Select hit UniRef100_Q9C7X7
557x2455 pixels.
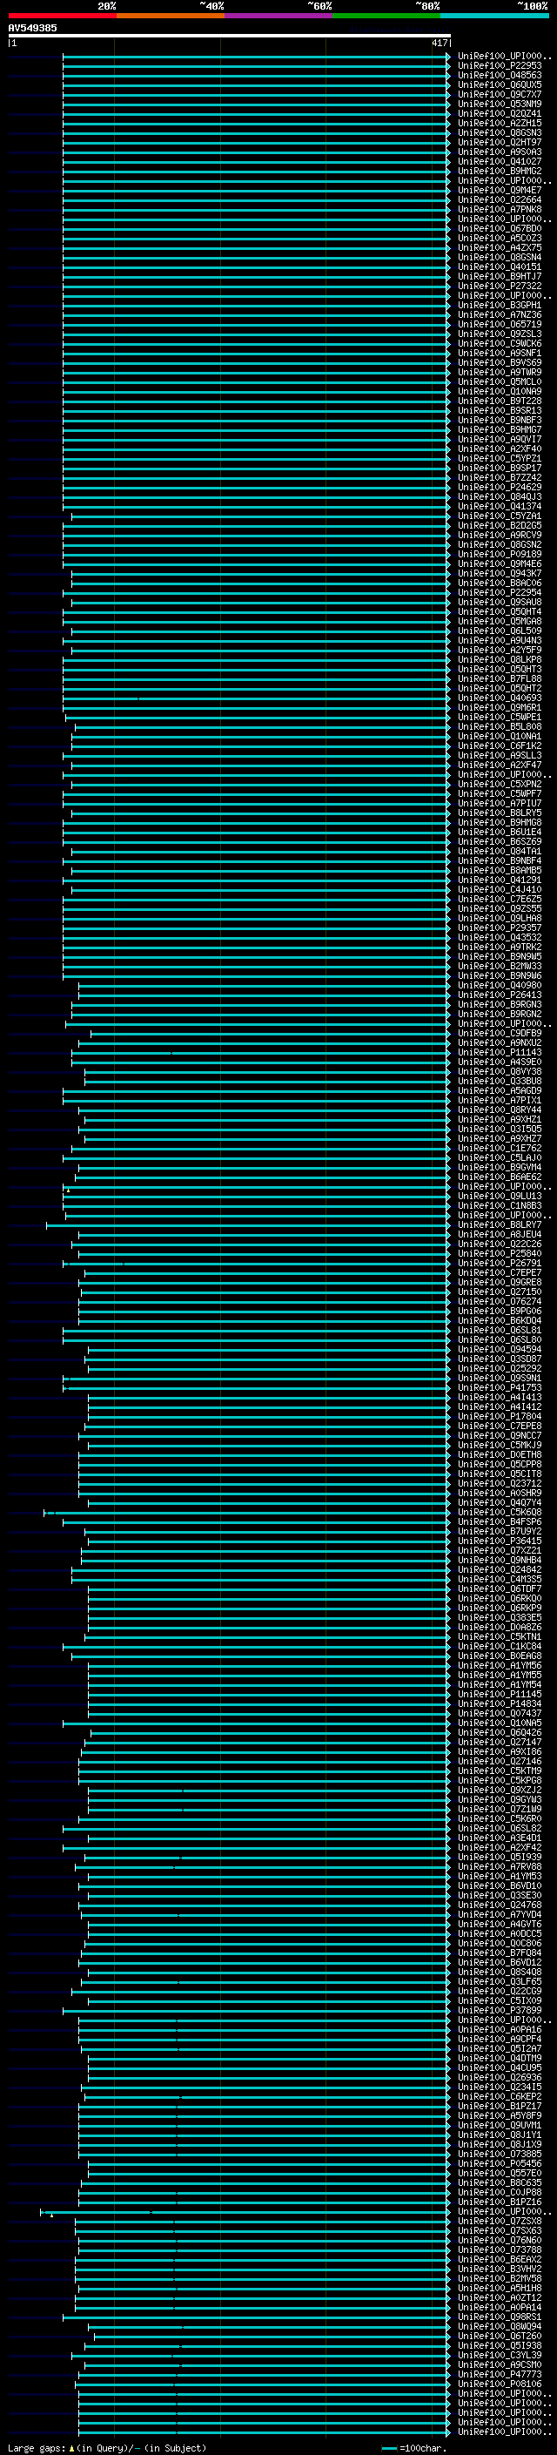(x=500, y=94)
